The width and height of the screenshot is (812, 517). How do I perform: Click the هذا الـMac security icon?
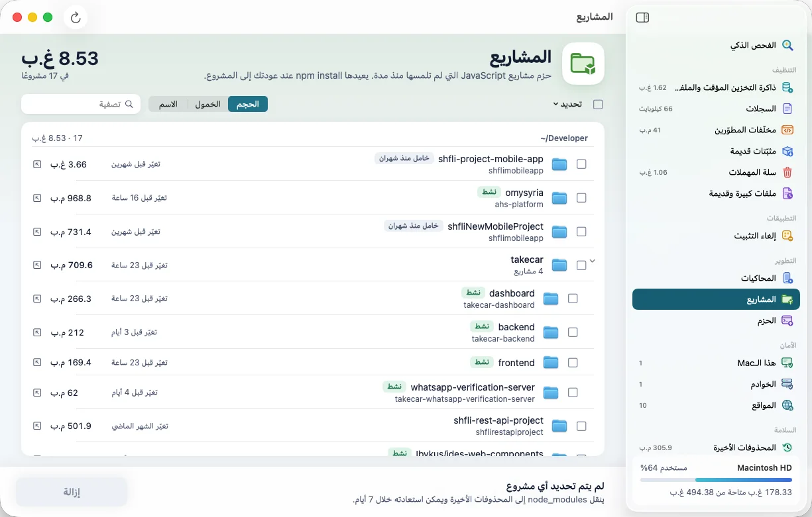[x=787, y=363]
